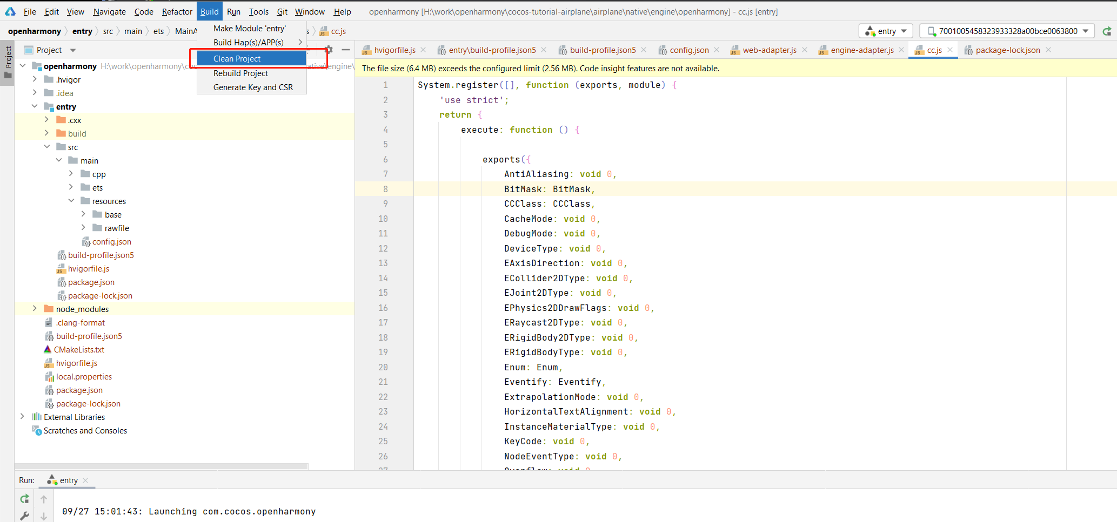Click the down arrow icon in Run panel
The image size is (1117, 522).
pyautogui.click(x=44, y=517)
